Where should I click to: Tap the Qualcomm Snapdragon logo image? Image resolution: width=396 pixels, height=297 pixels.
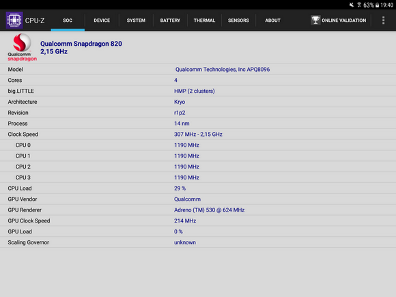(22, 47)
